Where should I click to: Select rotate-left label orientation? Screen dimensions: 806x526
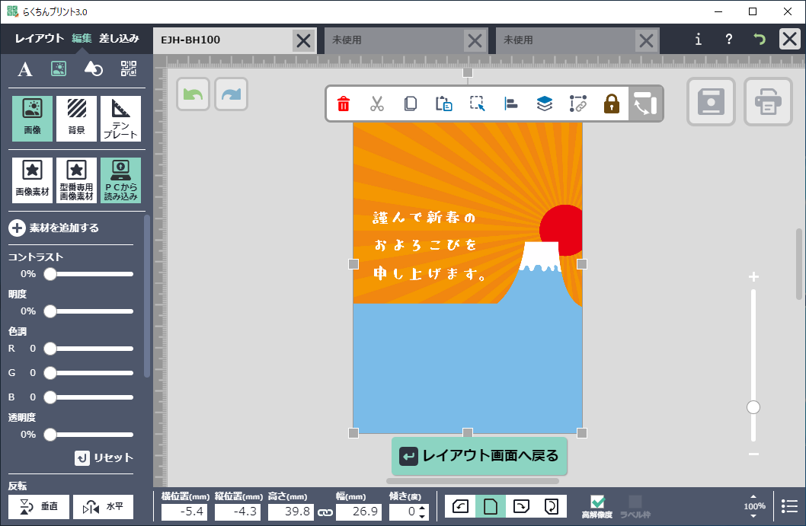(460, 506)
